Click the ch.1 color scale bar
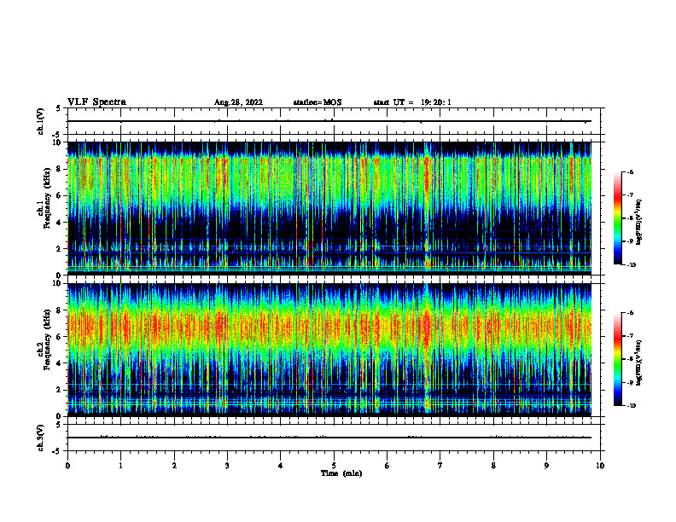 [617, 218]
